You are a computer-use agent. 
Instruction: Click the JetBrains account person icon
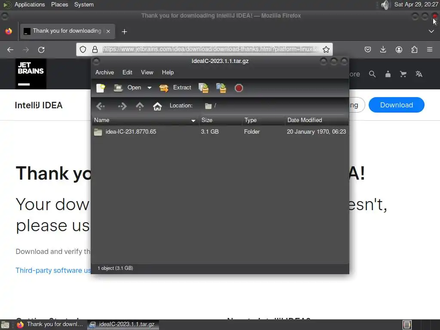pos(388,74)
